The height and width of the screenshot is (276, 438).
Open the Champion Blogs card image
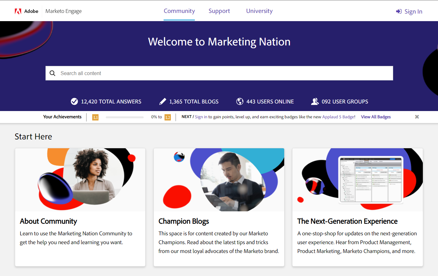click(x=219, y=180)
